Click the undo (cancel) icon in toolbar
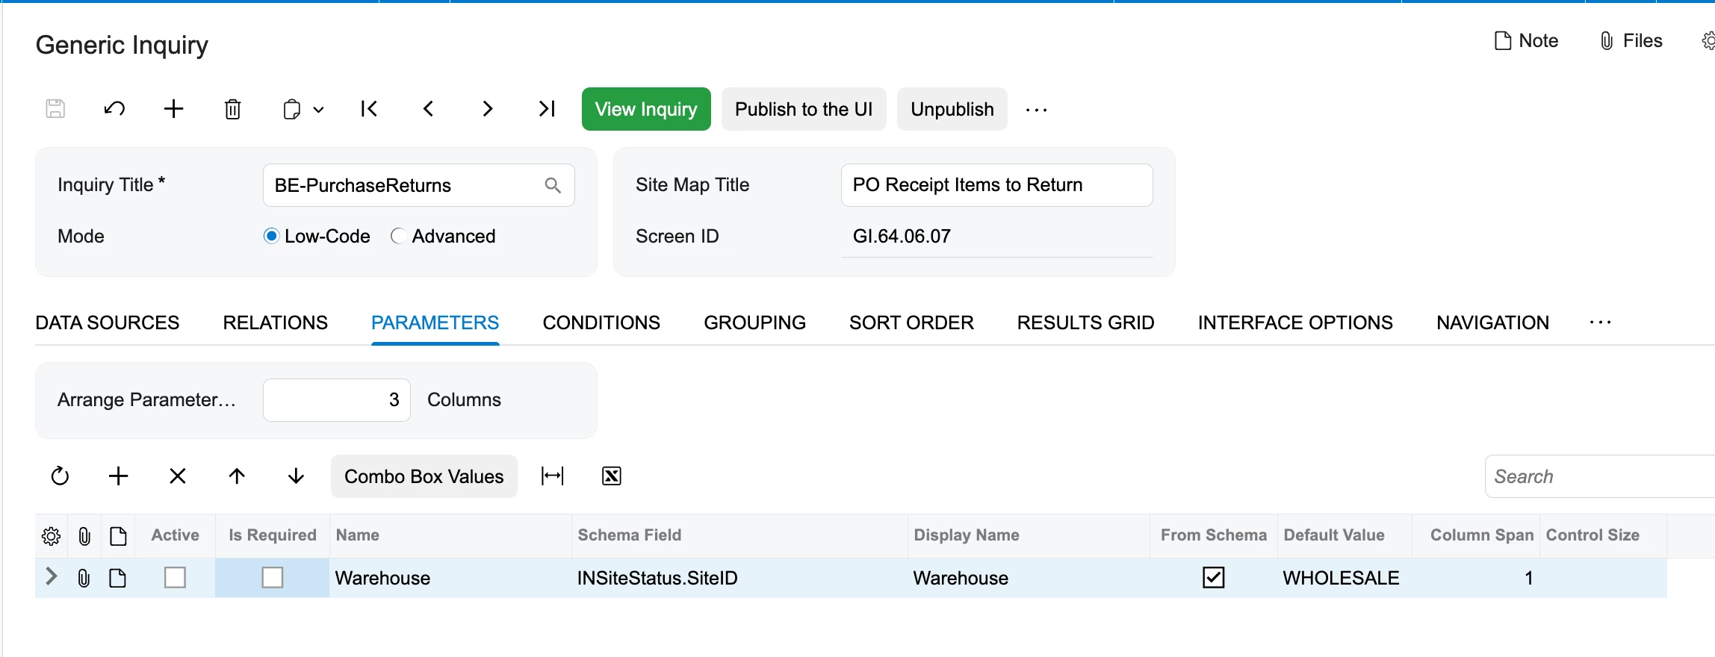Screen dimensions: 1715x657 (114, 109)
